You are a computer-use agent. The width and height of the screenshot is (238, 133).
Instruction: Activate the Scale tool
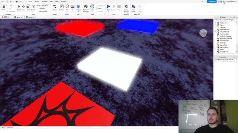pos(28,7)
